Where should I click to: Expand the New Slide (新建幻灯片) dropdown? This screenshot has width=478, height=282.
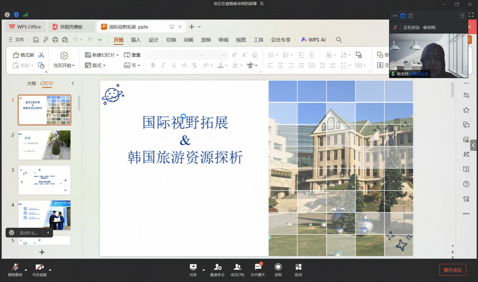pyautogui.click(x=118, y=55)
